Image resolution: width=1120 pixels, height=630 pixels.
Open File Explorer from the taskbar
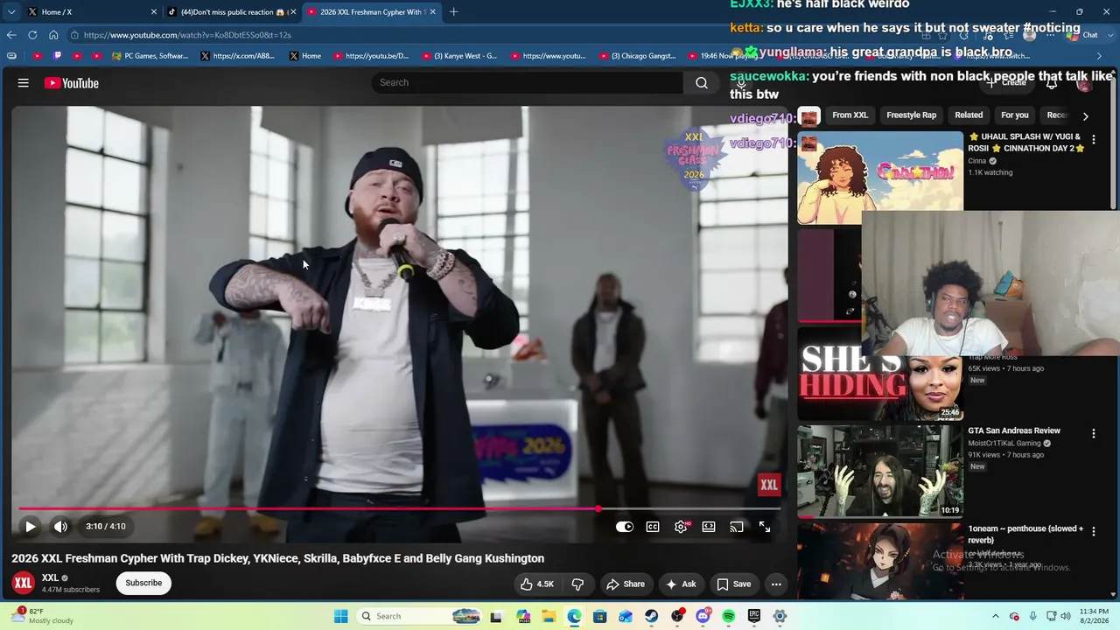click(549, 616)
